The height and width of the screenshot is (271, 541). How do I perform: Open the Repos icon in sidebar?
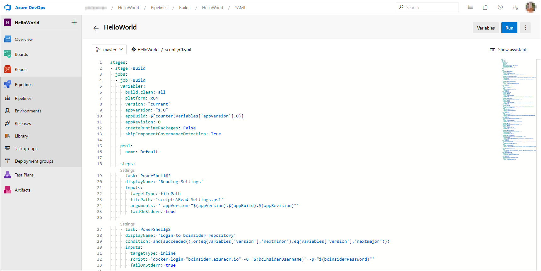pos(8,69)
